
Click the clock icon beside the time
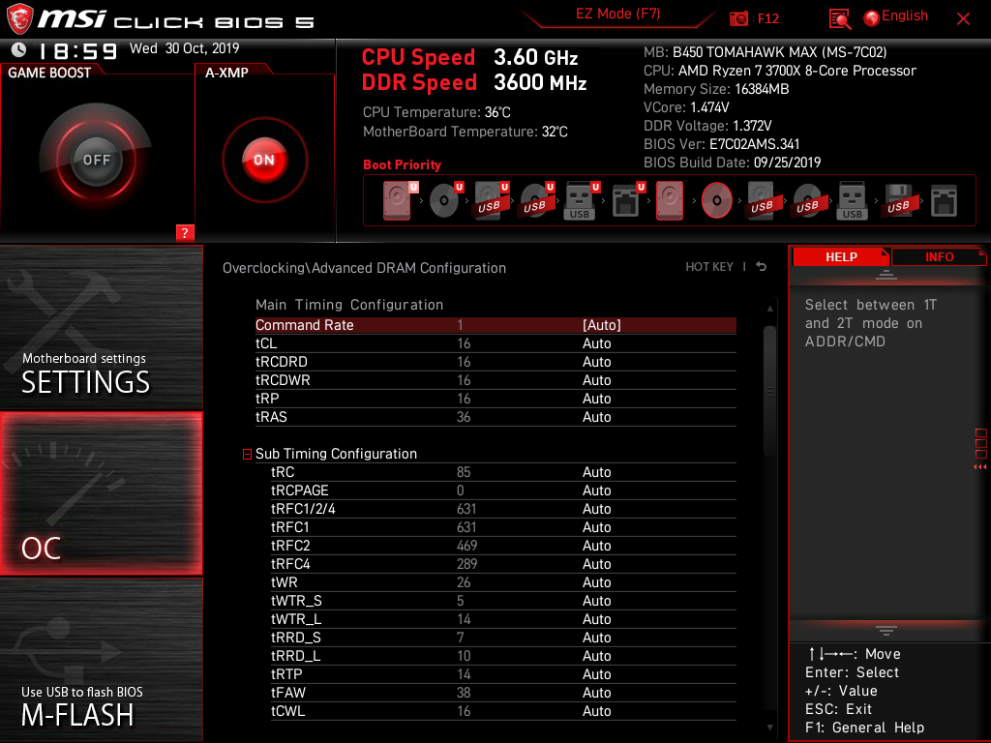click(x=19, y=49)
